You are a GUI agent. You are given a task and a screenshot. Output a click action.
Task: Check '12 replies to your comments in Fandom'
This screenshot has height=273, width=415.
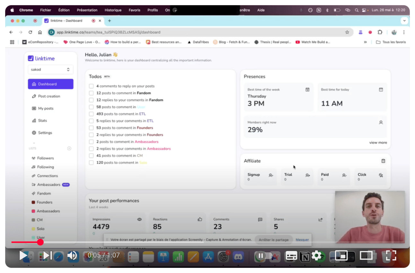[91, 100]
